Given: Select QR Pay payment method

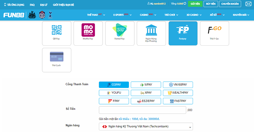Looking at the screenshot, I should tap(57, 33).
